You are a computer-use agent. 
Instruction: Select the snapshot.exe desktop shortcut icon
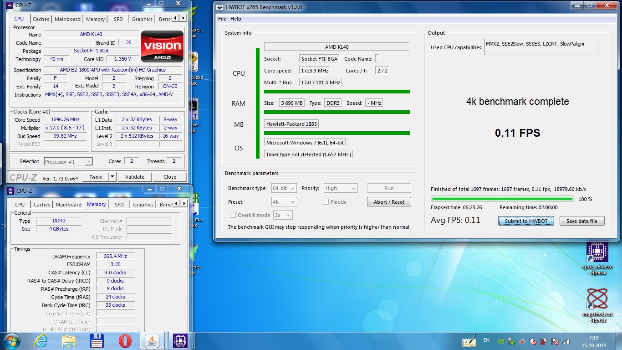click(597, 299)
